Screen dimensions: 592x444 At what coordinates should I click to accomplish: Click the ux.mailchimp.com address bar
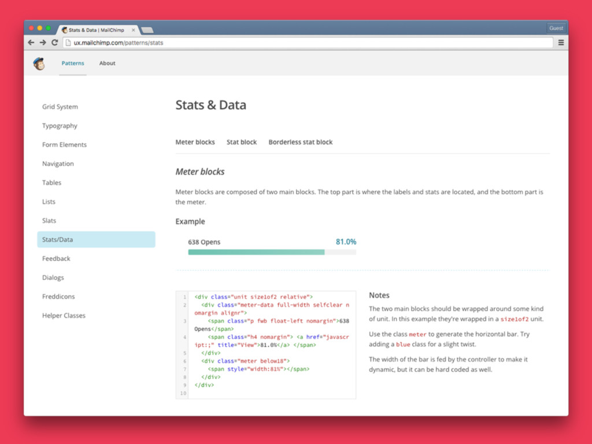306,42
